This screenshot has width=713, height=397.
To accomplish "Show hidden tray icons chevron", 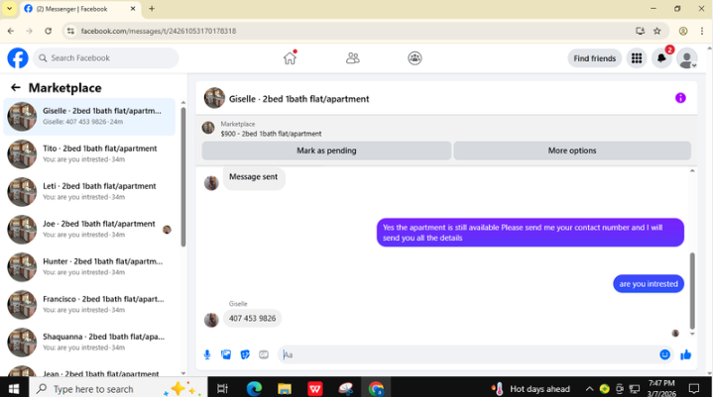I will [589, 389].
